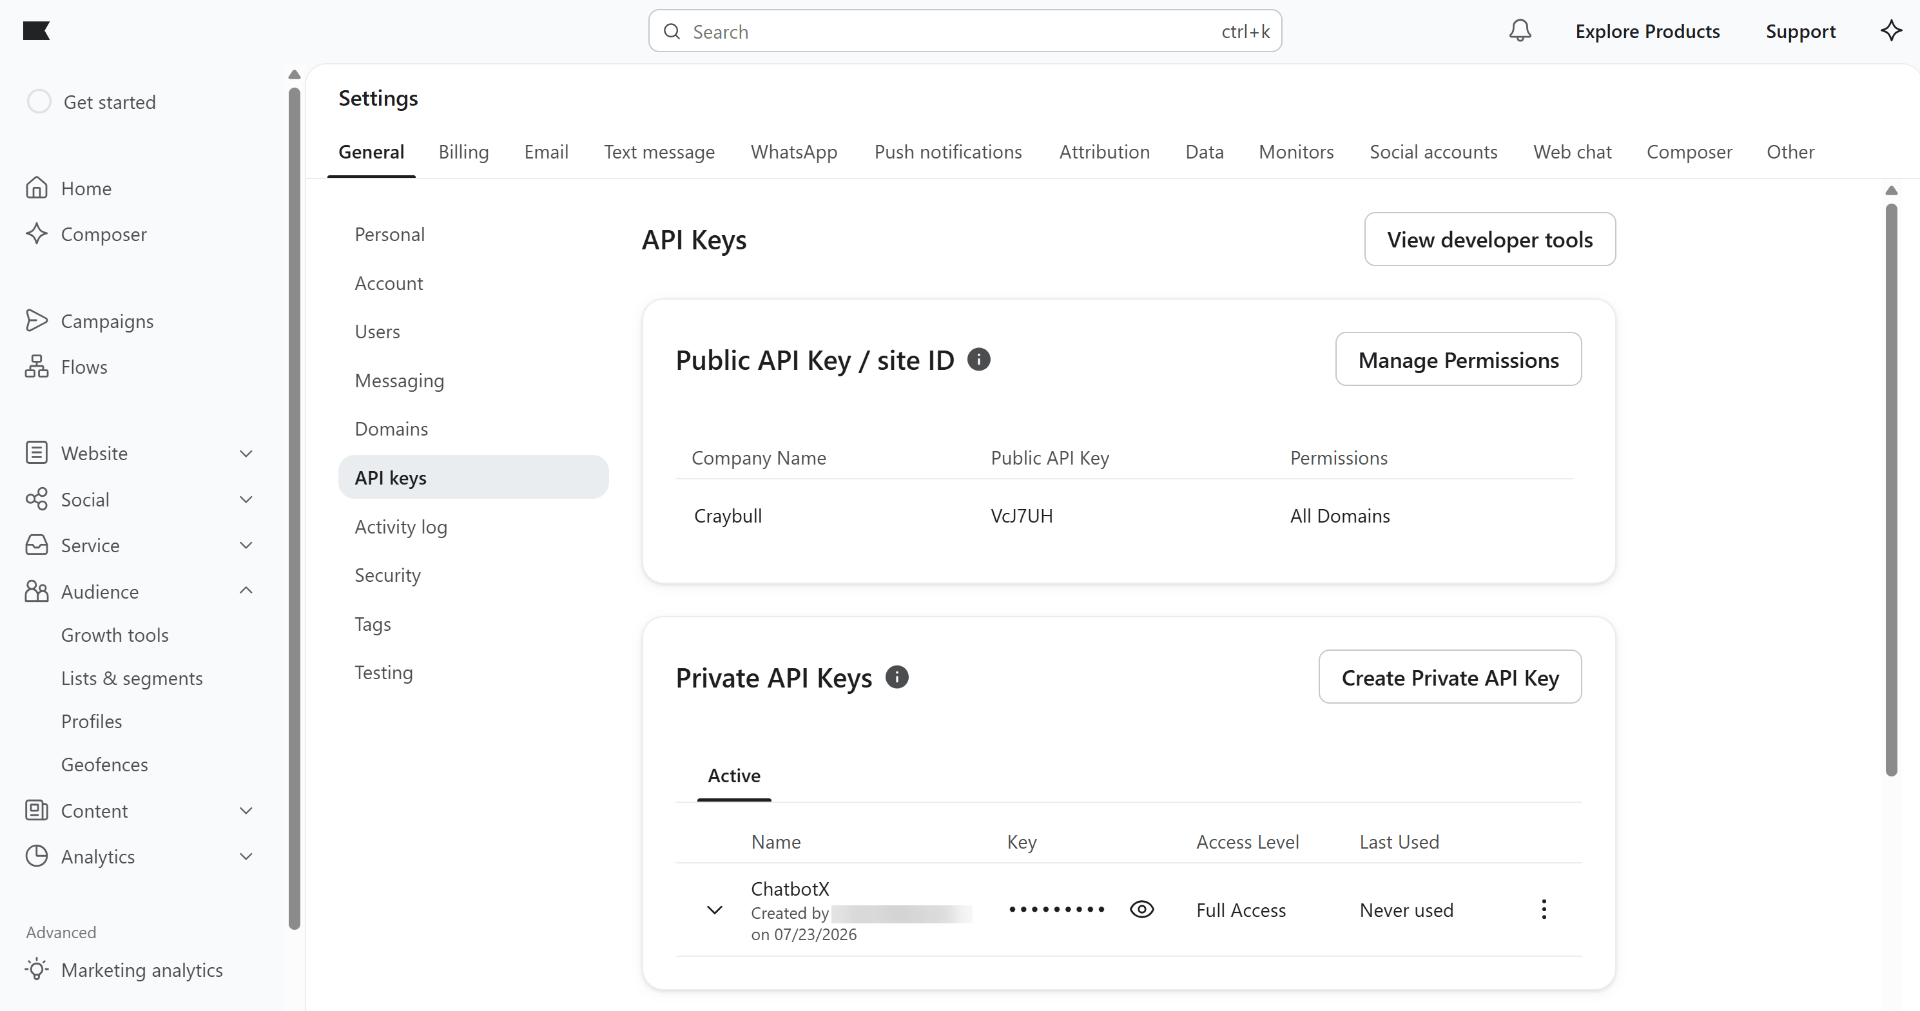Viewport: 1920px width, 1011px height.
Task: Click the Get started progress circle
Action: (x=39, y=101)
